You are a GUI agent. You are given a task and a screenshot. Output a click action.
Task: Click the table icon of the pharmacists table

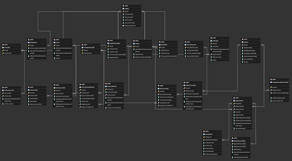[x=28, y=42]
